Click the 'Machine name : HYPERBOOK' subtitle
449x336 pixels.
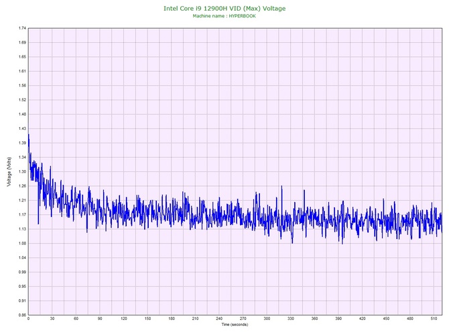tap(224, 16)
